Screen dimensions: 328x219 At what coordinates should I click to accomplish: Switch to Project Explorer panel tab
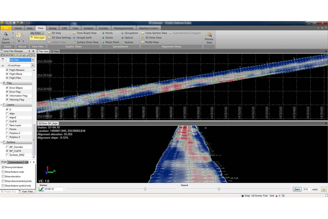pyautogui.click(x=9, y=191)
